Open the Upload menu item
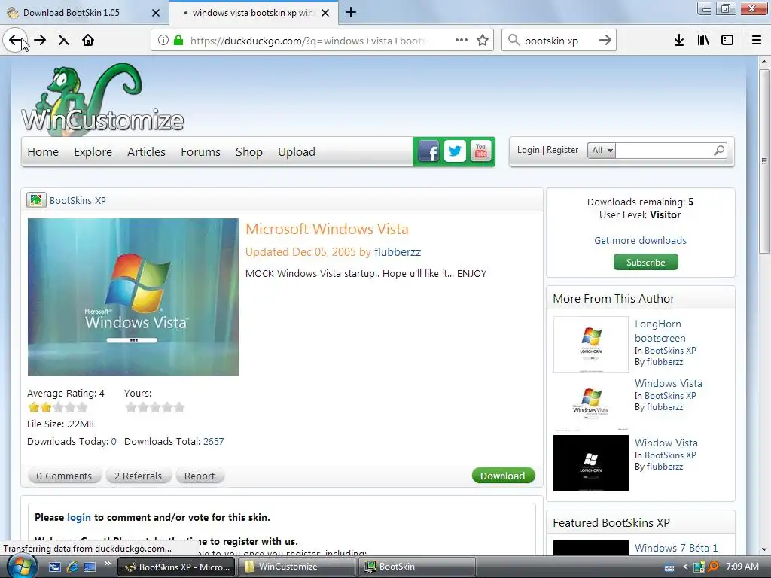The height and width of the screenshot is (578, 771). [x=297, y=152]
